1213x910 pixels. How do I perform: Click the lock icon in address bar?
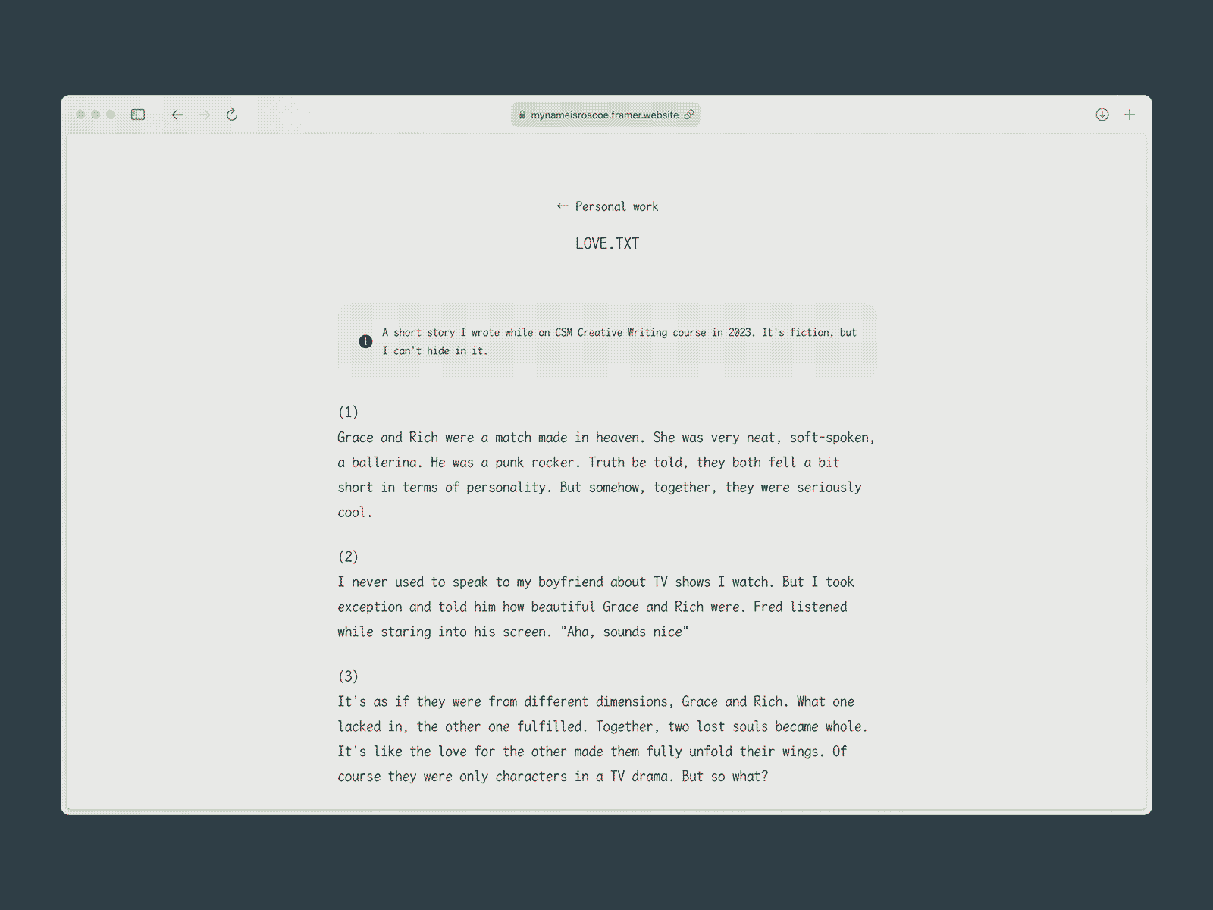click(x=522, y=115)
